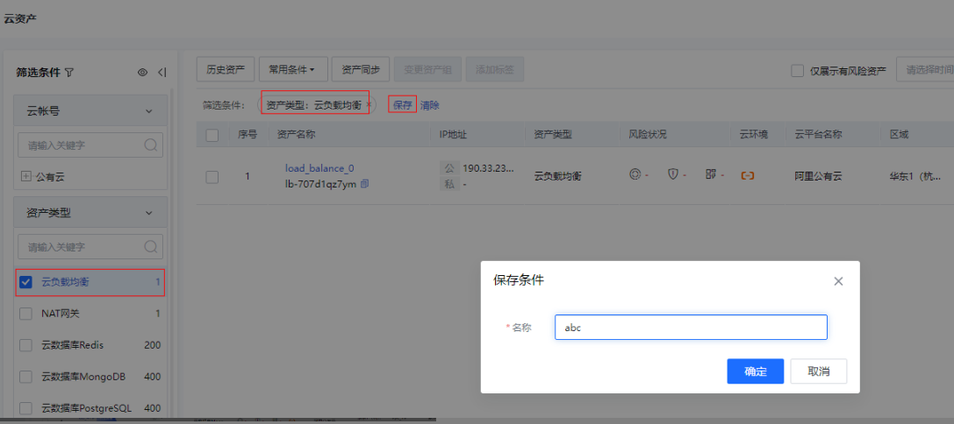Remove the 资产类型:云负载均衡 filter tag
This screenshot has height=424, width=954.
click(x=369, y=105)
